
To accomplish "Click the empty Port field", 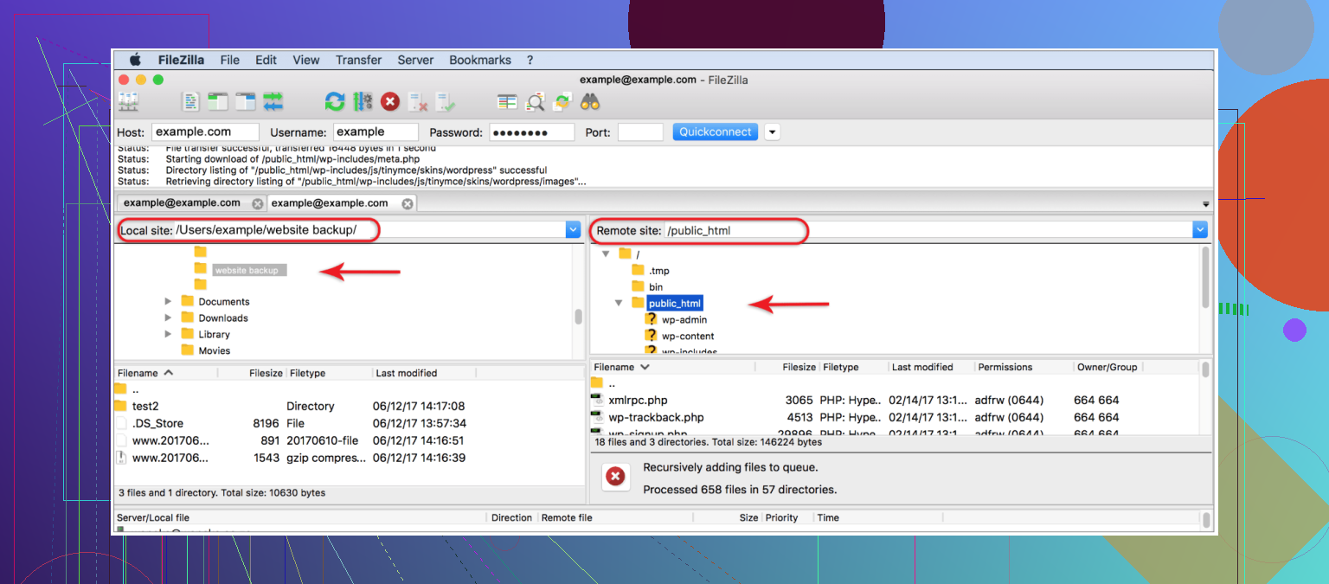I will click(x=640, y=132).
